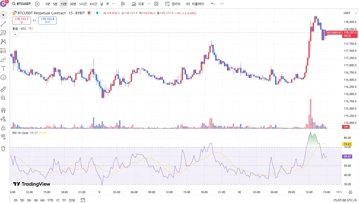
Task: Expand the time interval dropdown chevron
Action: click(113, 4)
